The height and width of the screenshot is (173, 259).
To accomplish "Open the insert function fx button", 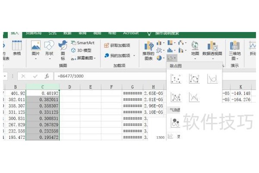I will (47, 76).
